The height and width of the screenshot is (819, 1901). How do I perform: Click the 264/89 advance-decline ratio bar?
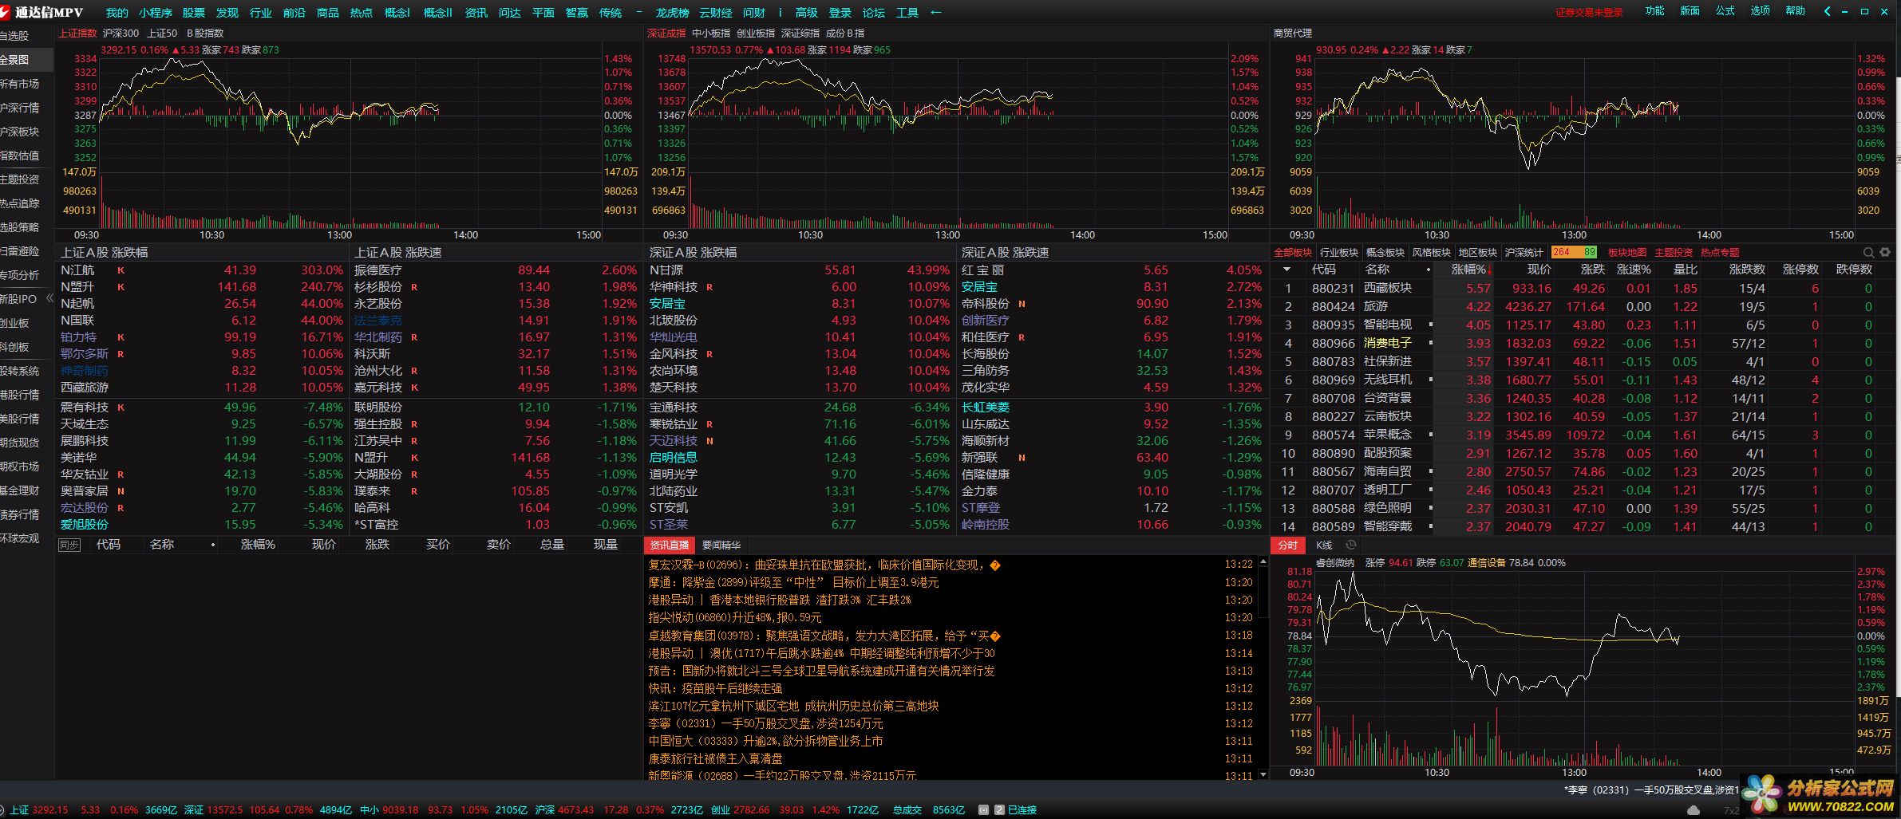[1575, 252]
